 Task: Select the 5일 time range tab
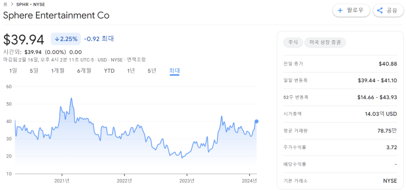pos(34,71)
